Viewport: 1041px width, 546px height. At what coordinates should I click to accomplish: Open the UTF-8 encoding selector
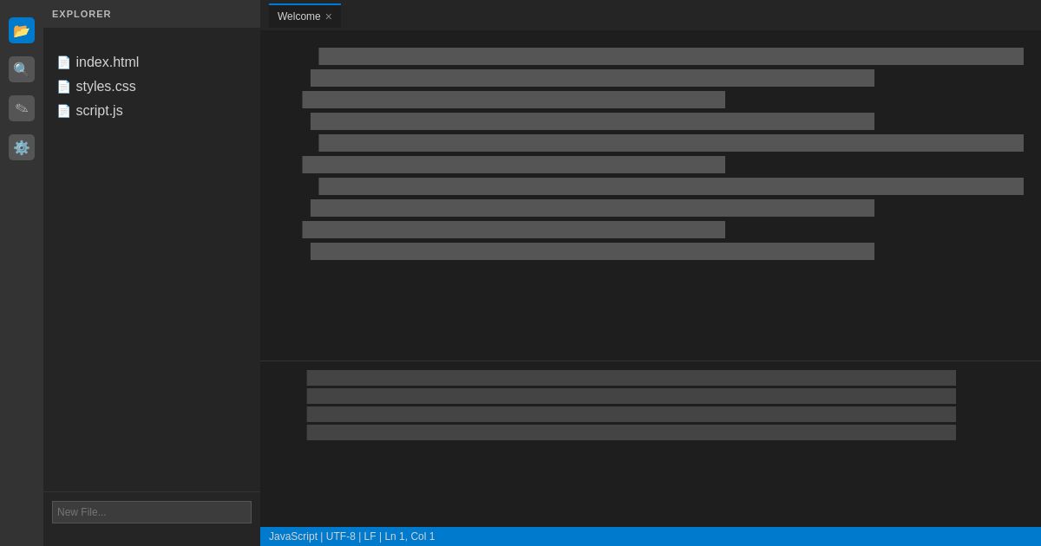click(340, 536)
